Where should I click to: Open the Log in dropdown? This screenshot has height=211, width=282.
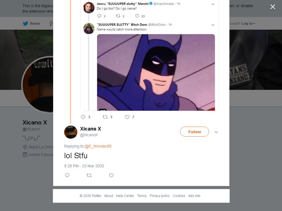[x=248, y=24]
